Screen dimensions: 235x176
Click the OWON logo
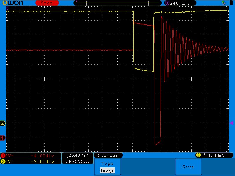click(13, 3)
